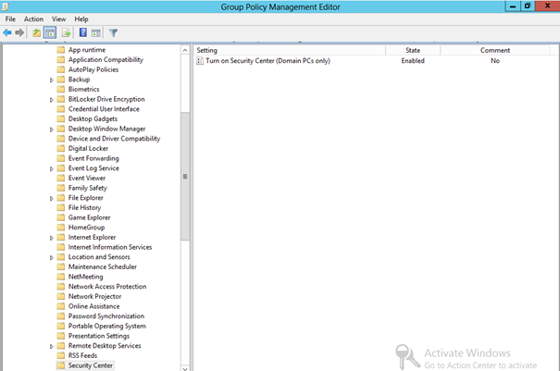This screenshot has width=560, height=371.
Task: Select Network Projector in the tree
Action: [x=94, y=296]
